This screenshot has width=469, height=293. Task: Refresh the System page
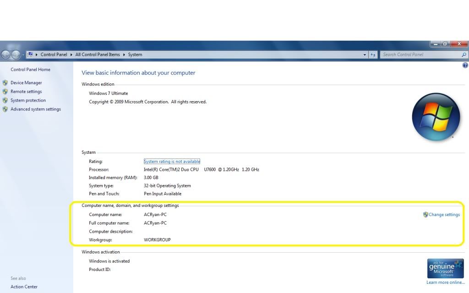coord(373,55)
